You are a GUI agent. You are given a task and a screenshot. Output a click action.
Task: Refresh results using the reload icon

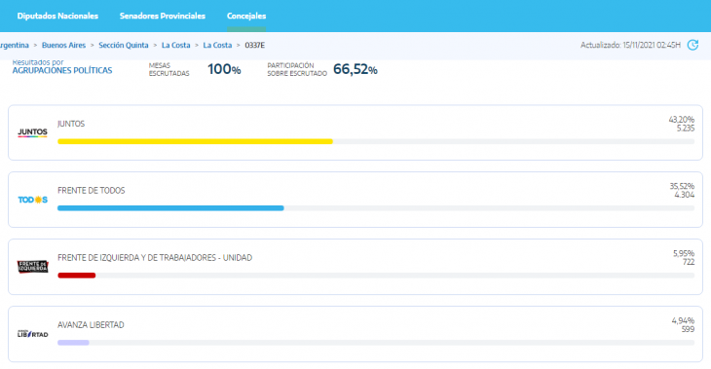pyautogui.click(x=692, y=45)
